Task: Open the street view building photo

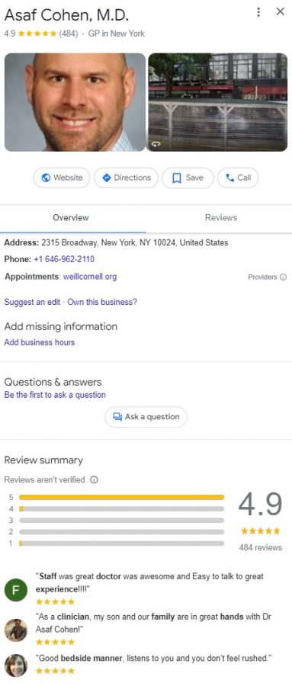Action: pos(217,102)
